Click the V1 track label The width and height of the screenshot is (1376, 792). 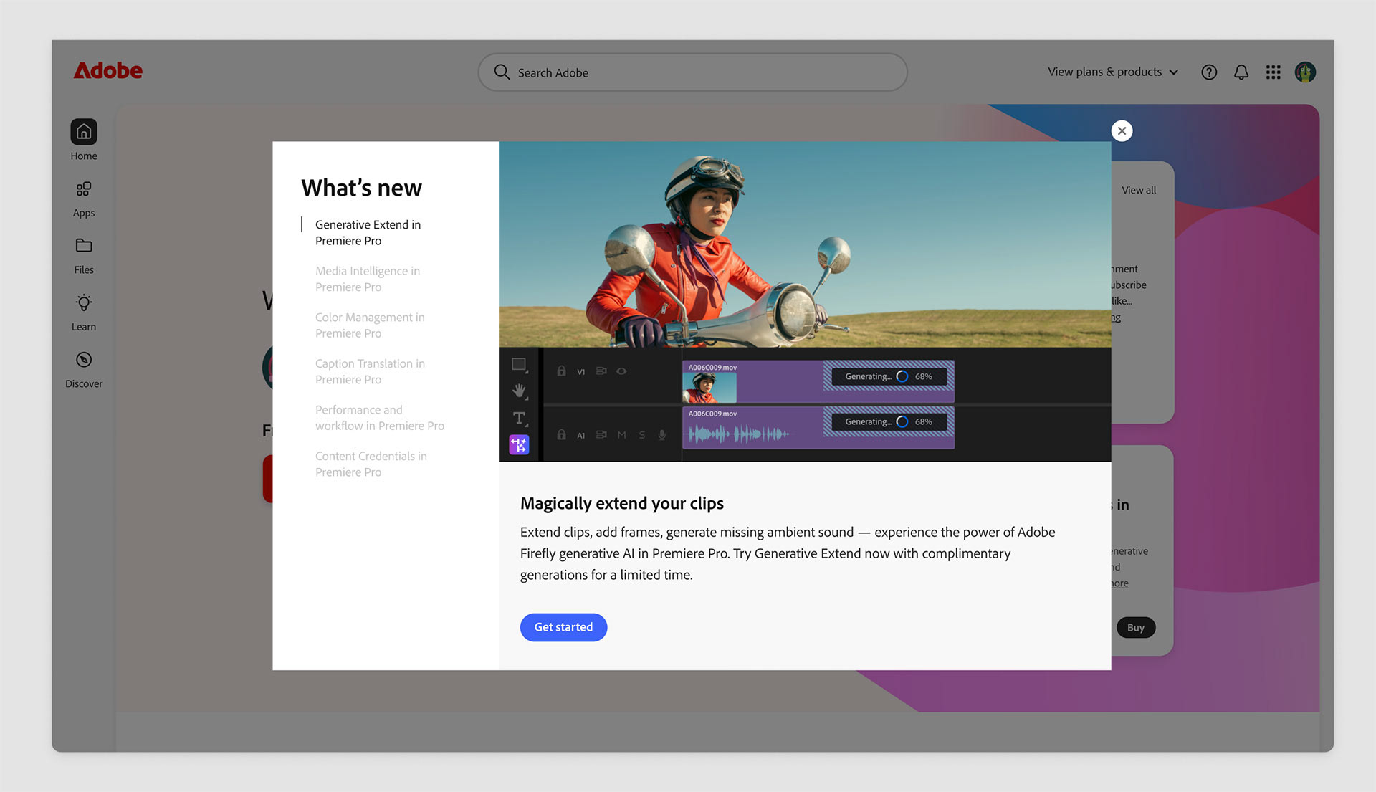581,372
